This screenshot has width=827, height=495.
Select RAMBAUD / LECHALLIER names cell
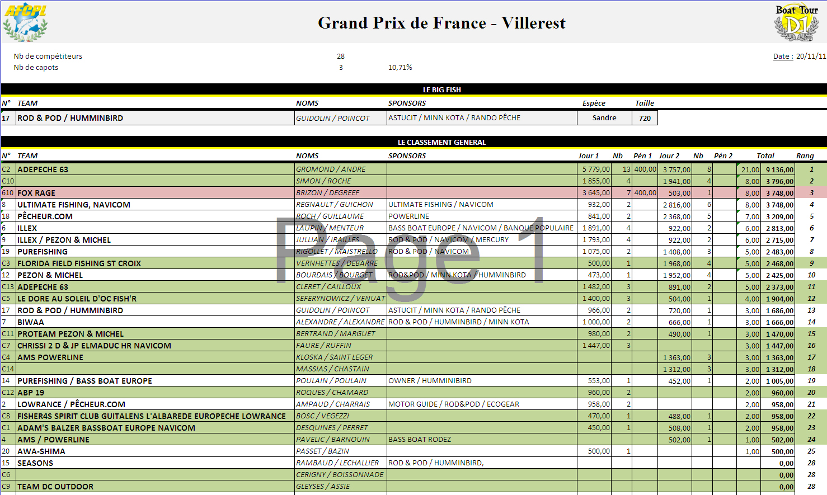pos(341,463)
